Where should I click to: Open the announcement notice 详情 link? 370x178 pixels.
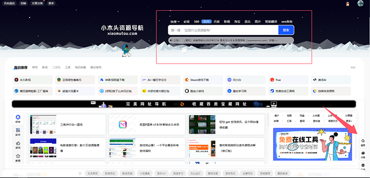pyautogui.click(x=274, y=40)
